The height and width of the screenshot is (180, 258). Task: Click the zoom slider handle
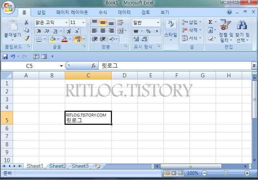pos(226,173)
